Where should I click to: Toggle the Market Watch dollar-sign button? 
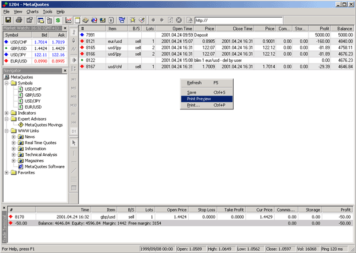click(x=58, y=20)
